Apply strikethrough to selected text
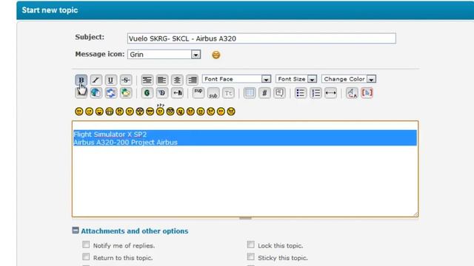Image resolution: width=474 pixels, height=266 pixels. 126,80
